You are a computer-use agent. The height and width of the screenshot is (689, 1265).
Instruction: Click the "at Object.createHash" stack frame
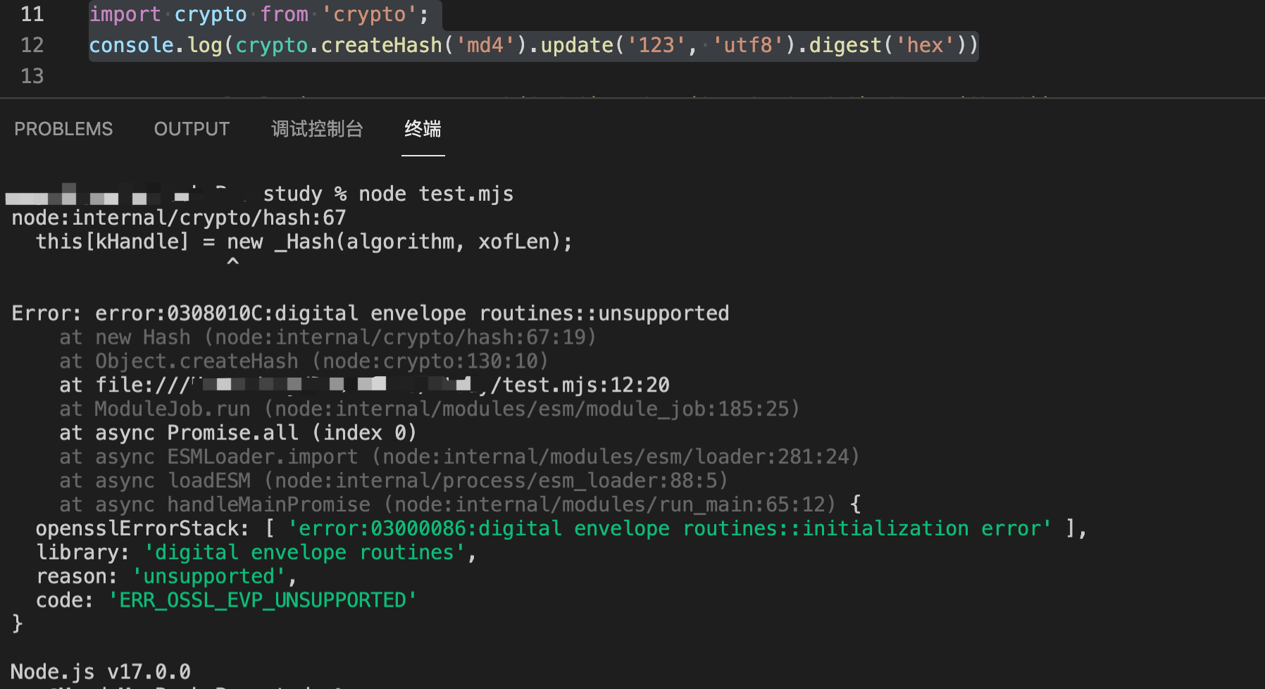[x=304, y=361]
